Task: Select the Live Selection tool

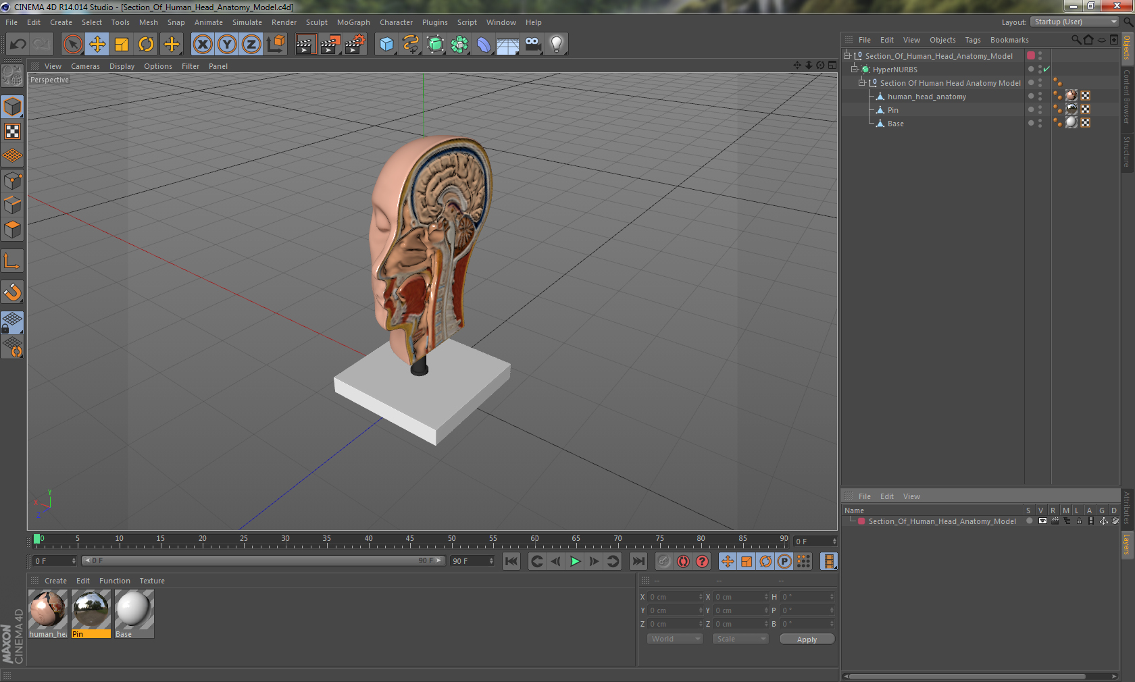Action: click(x=73, y=45)
